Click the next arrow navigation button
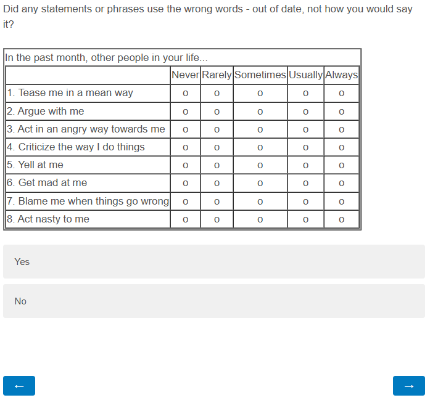Screen dimensions: 430x403 [408, 386]
